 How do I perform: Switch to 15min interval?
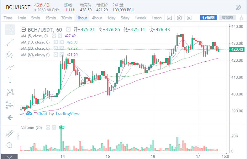pos(50,18)
